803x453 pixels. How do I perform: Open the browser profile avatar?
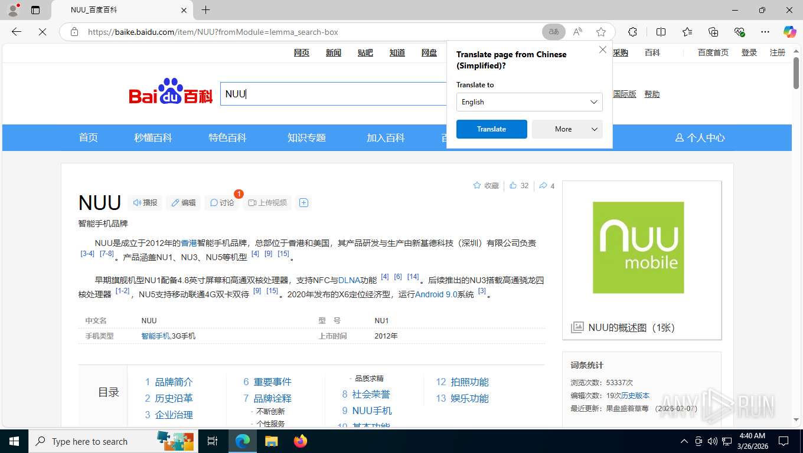13,10
